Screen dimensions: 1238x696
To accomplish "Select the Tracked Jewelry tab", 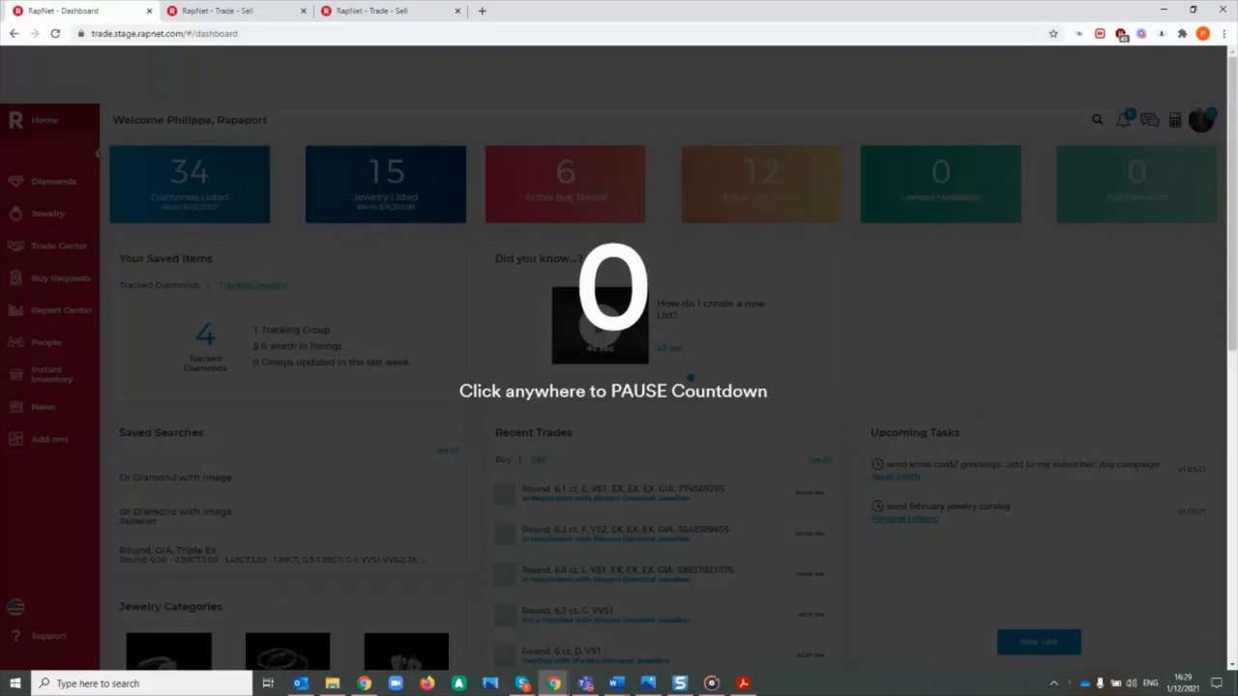I will 252,285.
